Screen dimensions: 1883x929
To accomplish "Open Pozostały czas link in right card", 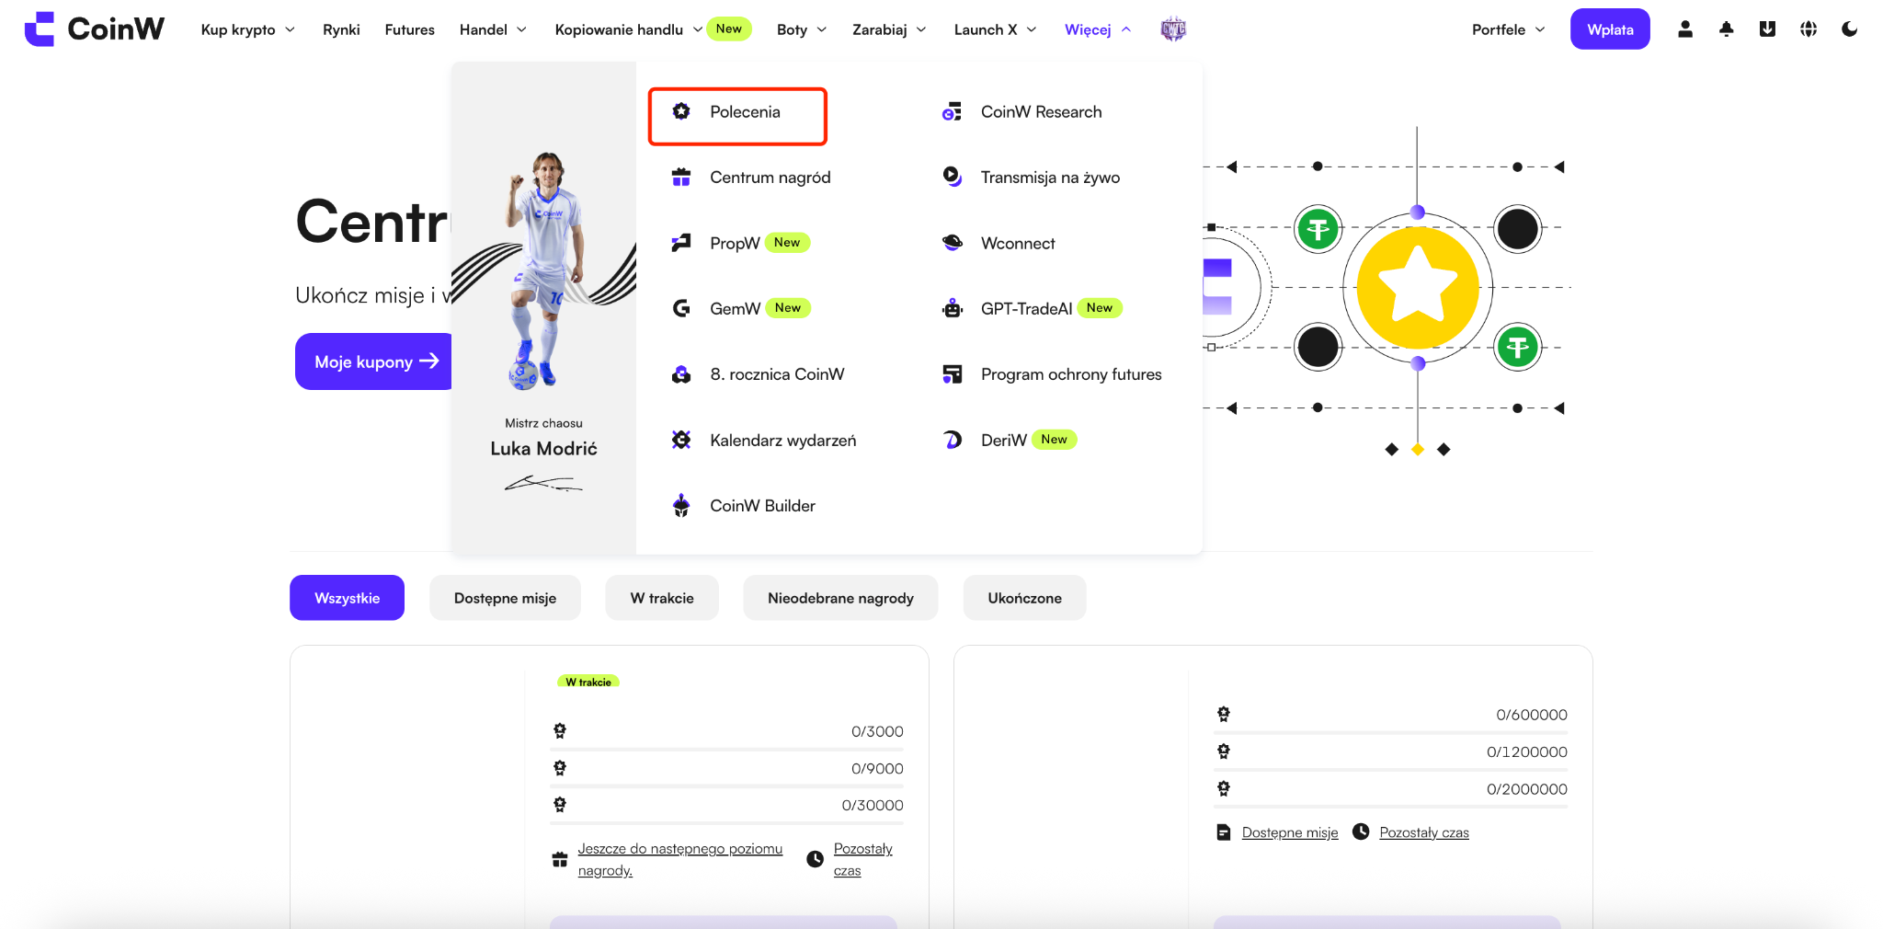I will pyautogui.click(x=1424, y=832).
